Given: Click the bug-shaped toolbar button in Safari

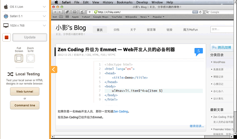Looking at the screenshot, I should 67,12.
